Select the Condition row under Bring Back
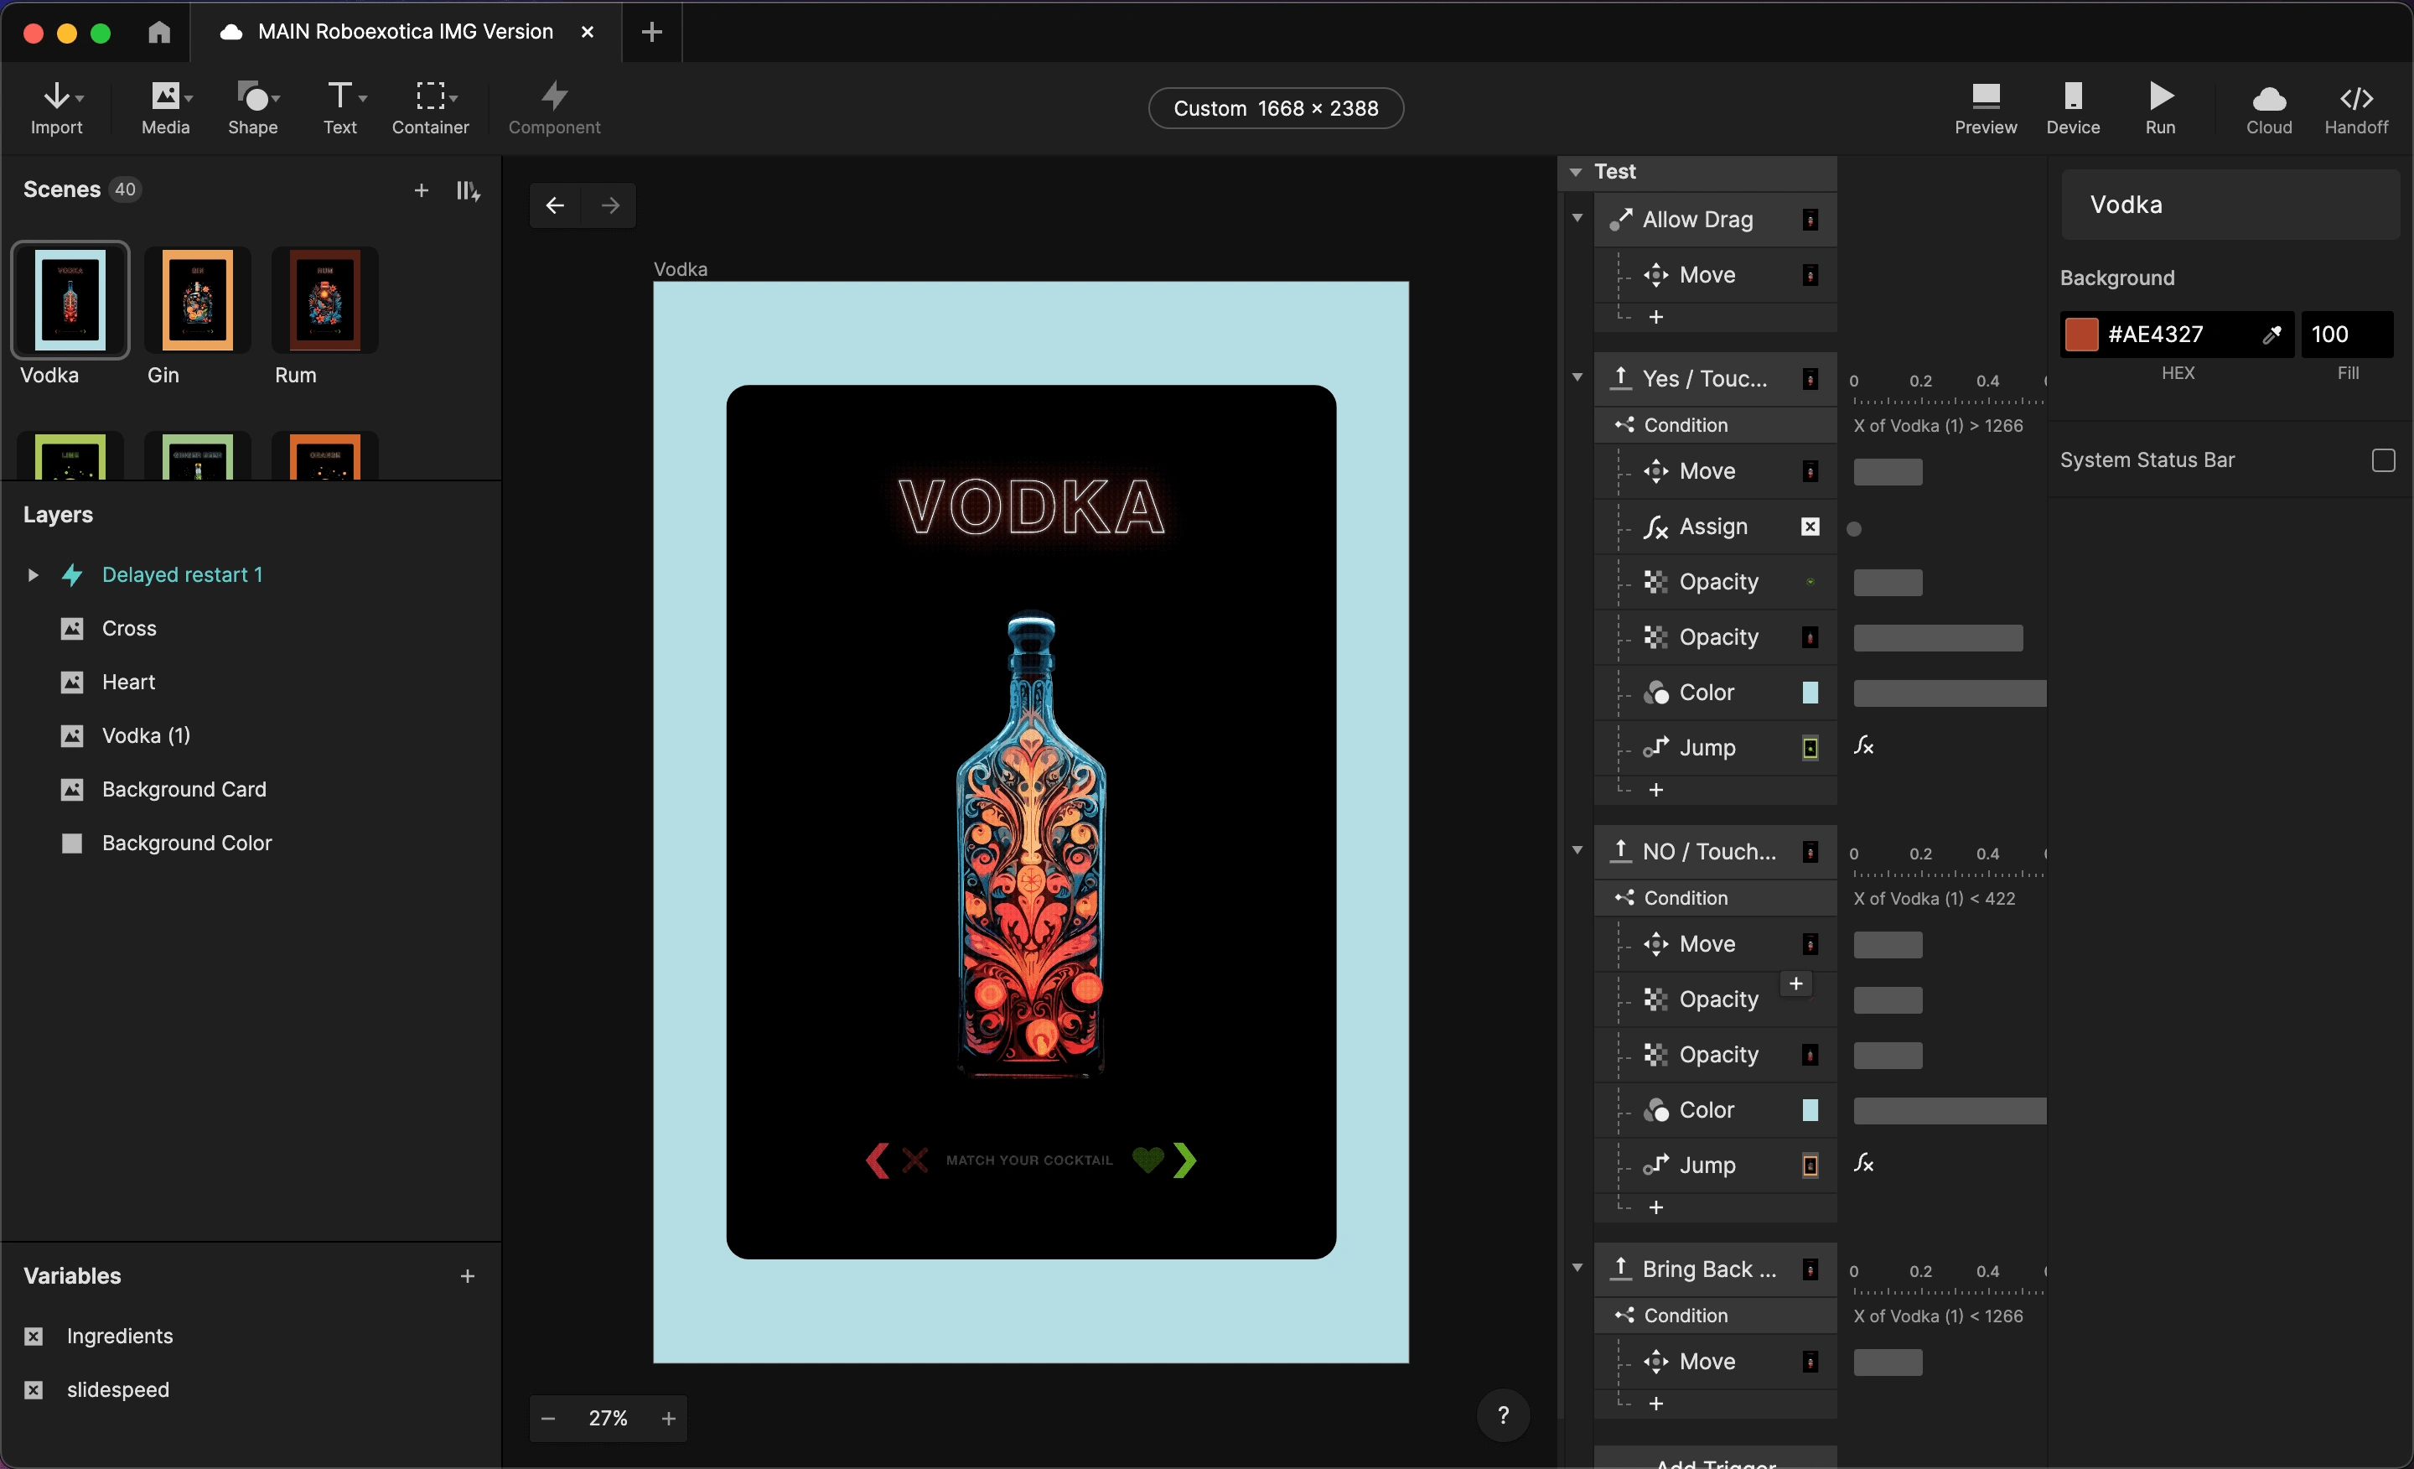The width and height of the screenshot is (2414, 1469). (1714, 1316)
